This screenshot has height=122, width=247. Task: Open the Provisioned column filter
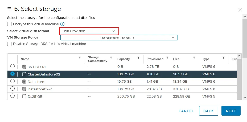coord(167,58)
